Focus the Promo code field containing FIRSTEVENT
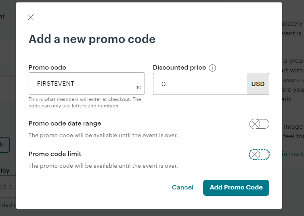This screenshot has width=304, height=216. click(87, 83)
